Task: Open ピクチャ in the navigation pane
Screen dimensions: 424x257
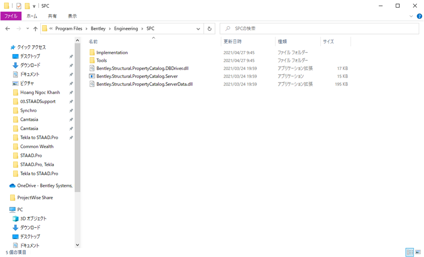Action: [27, 83]
